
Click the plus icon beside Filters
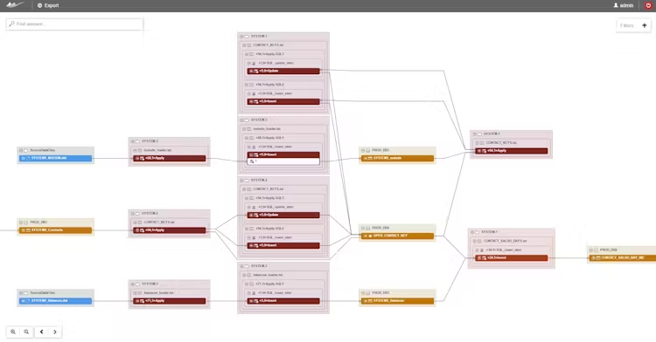click(x=645, y=25)
